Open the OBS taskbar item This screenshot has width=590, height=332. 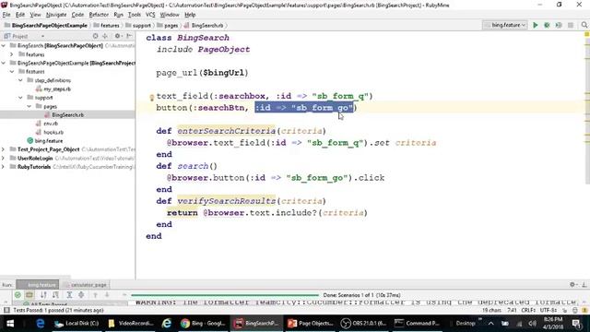[363, 324]
